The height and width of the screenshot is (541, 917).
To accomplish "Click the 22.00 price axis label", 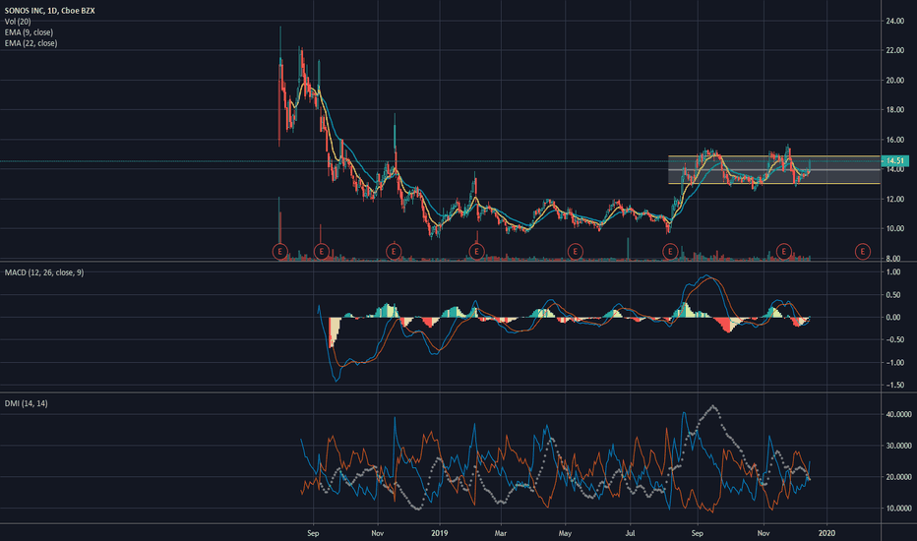I will point(894,51).
